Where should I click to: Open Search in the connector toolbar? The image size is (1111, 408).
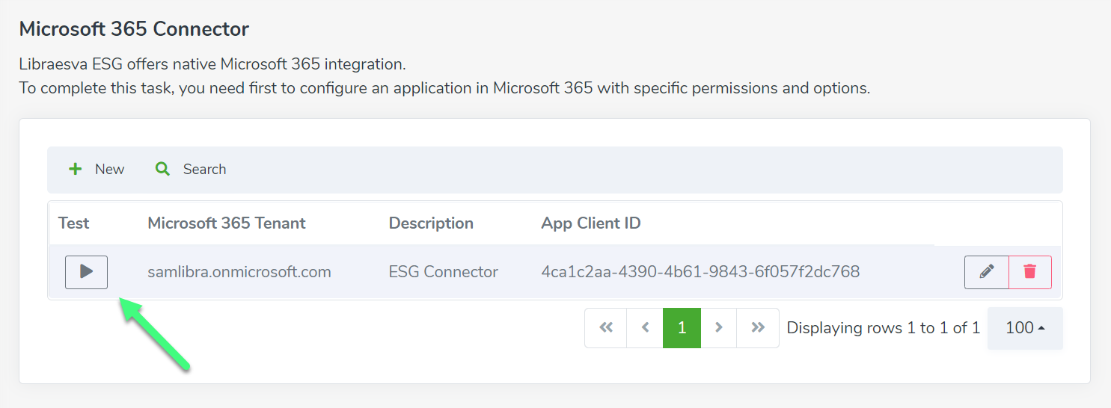coord(191,170)
